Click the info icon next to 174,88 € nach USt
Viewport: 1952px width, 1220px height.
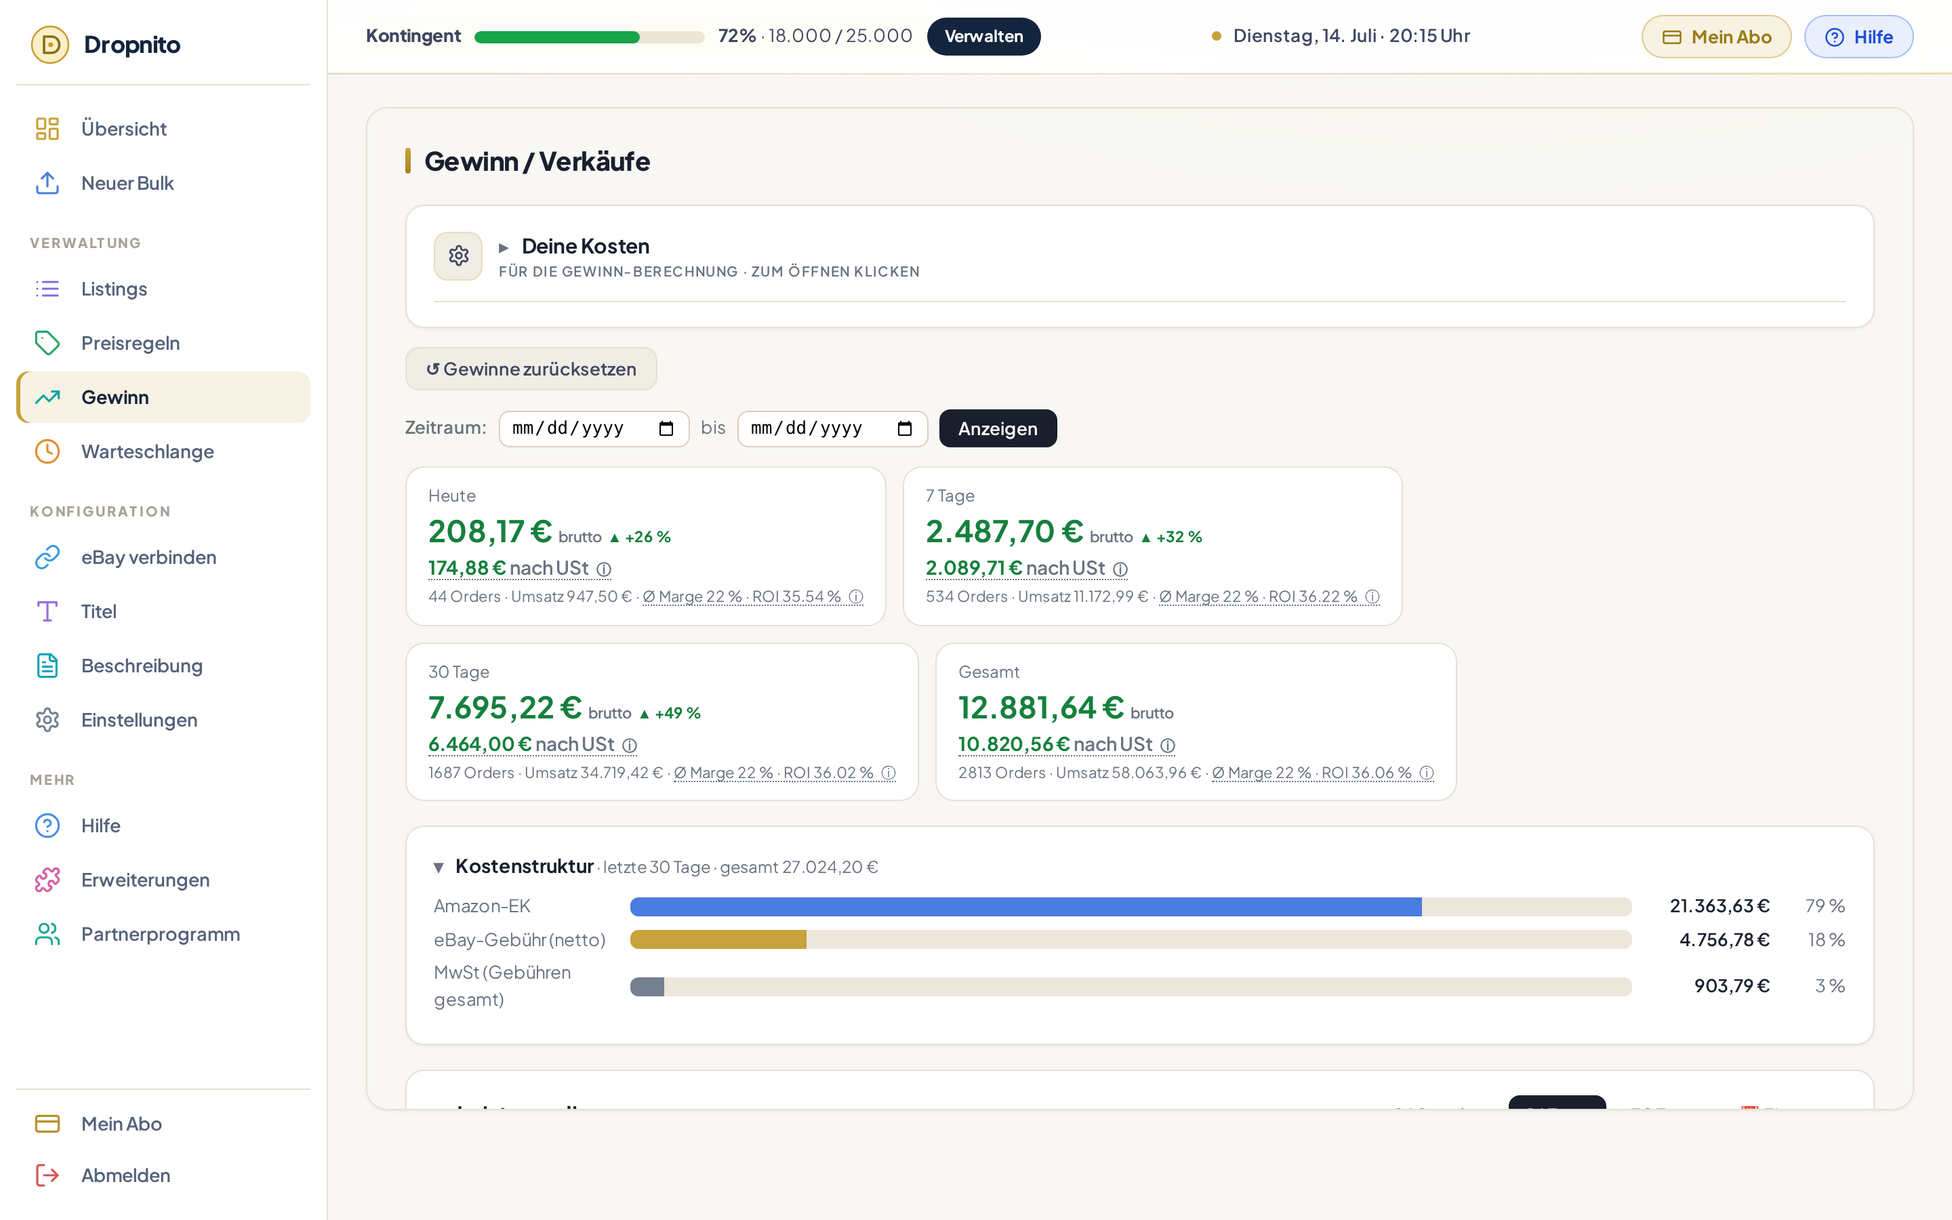603,569
